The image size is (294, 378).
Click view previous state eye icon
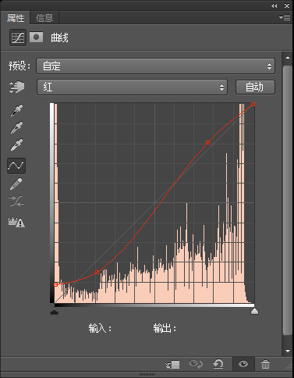196,364
